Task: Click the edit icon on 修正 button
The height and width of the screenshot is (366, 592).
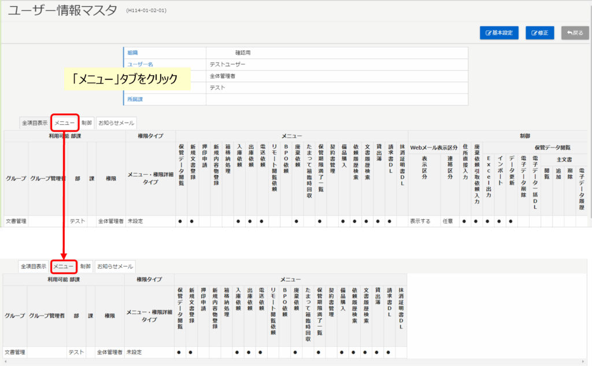Action: tap(534, 33)
